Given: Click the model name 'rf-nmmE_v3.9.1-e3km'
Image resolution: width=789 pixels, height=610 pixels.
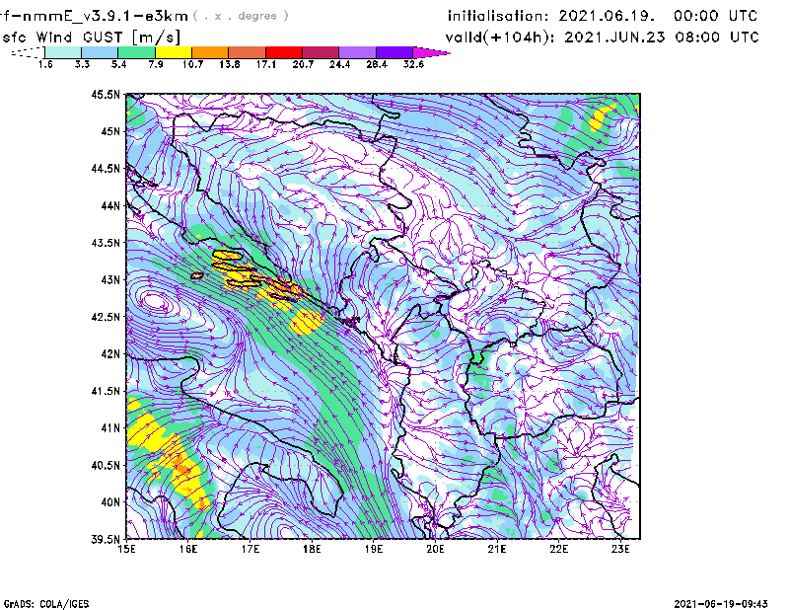Looking at the screenshot, I should 94,16.
